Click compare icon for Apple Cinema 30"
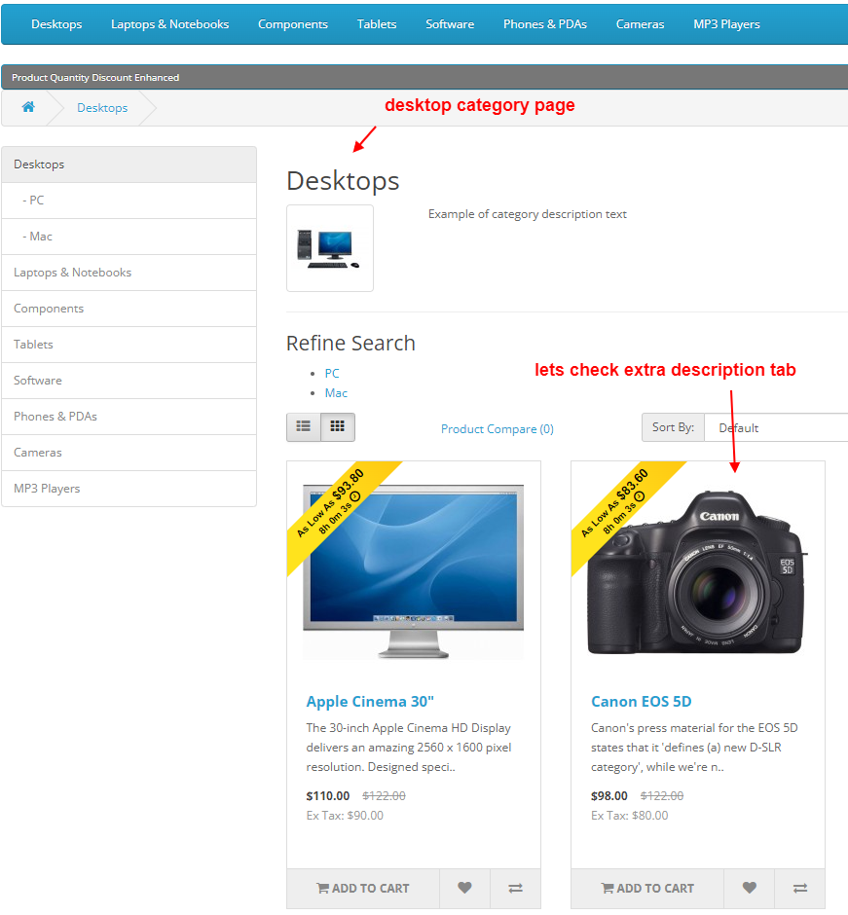Image resolution: width=848 pixels, height=915 pixels. [x=515, y=888]
